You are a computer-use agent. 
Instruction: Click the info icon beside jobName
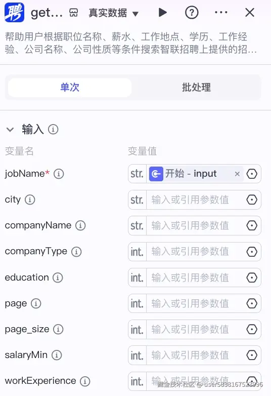click(59, 174)
